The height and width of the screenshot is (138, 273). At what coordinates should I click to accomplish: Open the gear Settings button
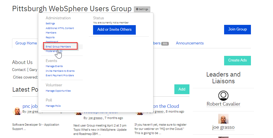pos(142,9)
